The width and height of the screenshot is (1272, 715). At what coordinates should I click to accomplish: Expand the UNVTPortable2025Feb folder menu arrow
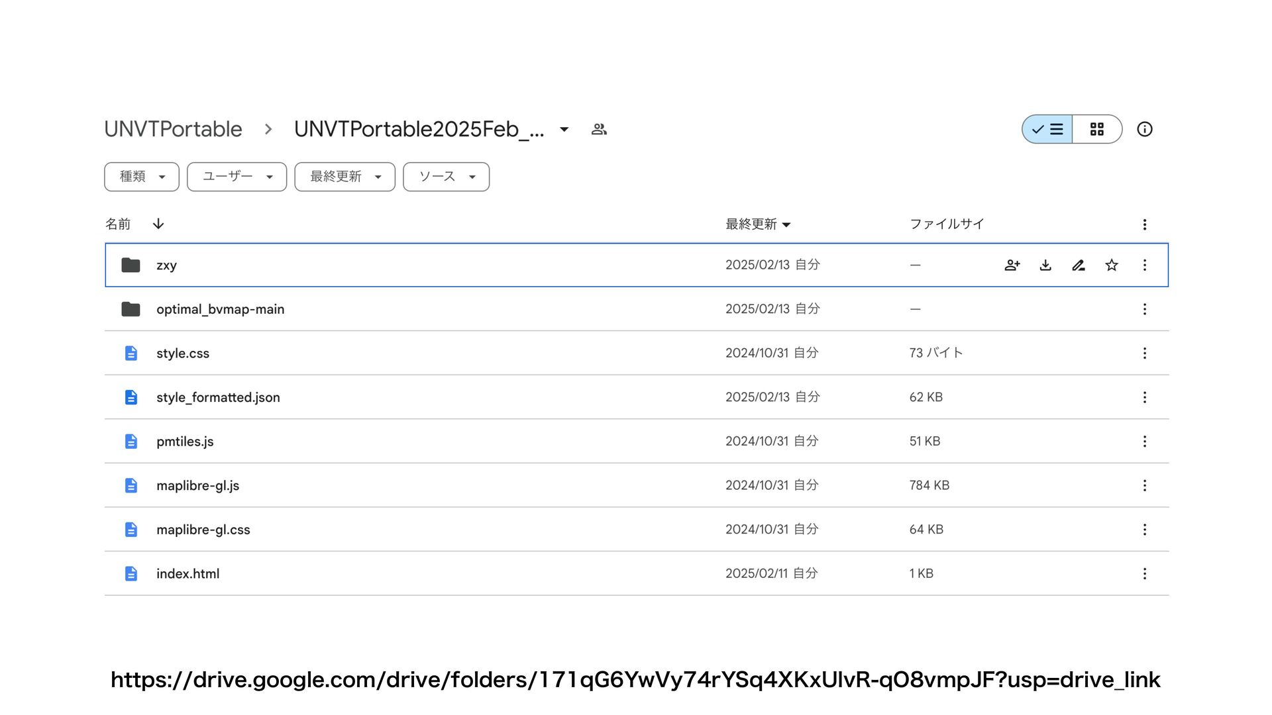(x=564, y=129)
